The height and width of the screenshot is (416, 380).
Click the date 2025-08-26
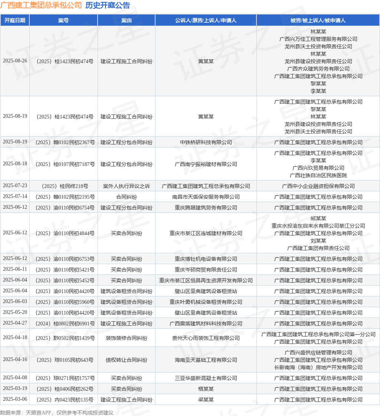pyautogui.click(x=15, y=61)
